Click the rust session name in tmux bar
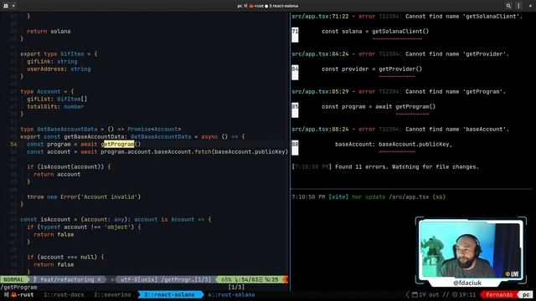This screenshot has width=536, height=301. click(x=26, y=294)
